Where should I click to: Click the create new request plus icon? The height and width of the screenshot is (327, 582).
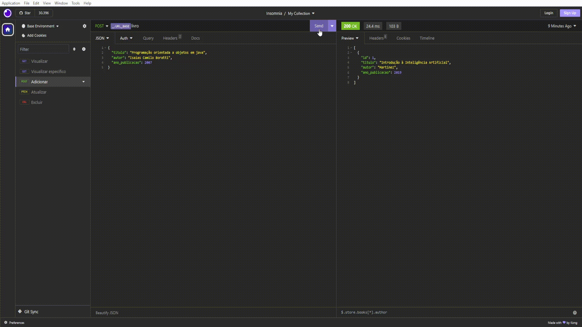[84, 49]
